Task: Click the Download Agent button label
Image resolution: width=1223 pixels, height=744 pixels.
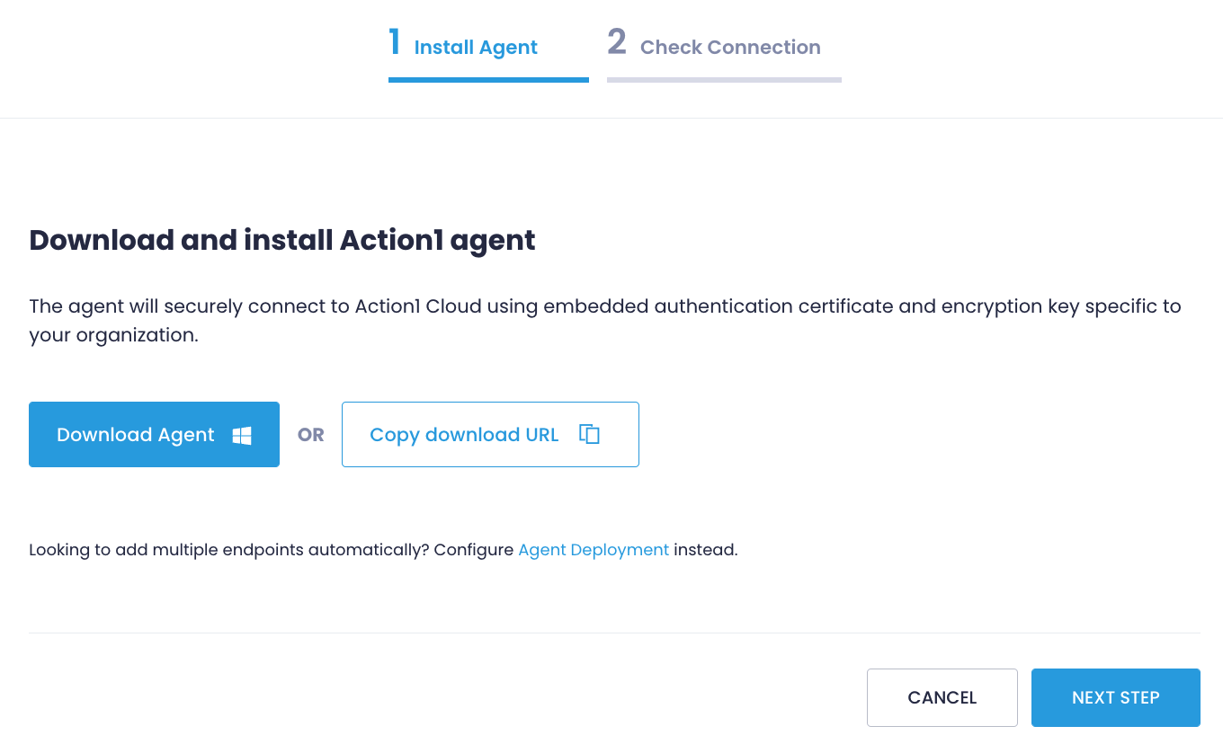Action: pos(136,435)
